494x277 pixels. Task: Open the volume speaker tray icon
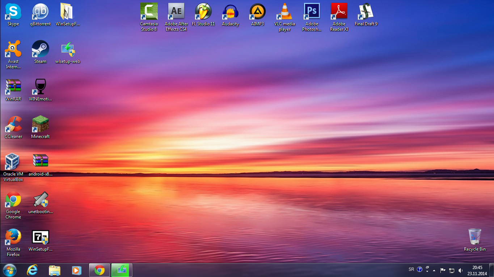[460, 270]
